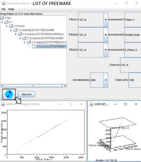Collapse the C:\Users\LISTOFFREEWARE\Do node handle
This screenshot has height=162, width=141.
pos(15,34)
